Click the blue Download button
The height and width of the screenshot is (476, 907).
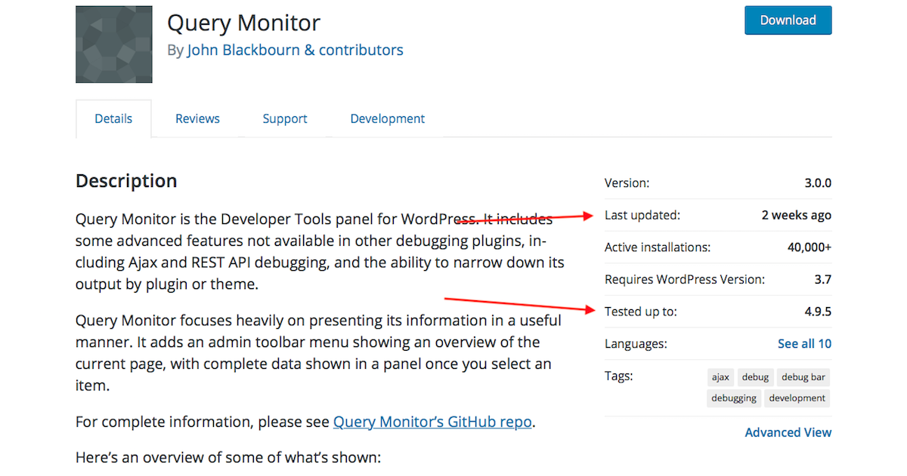788,20
